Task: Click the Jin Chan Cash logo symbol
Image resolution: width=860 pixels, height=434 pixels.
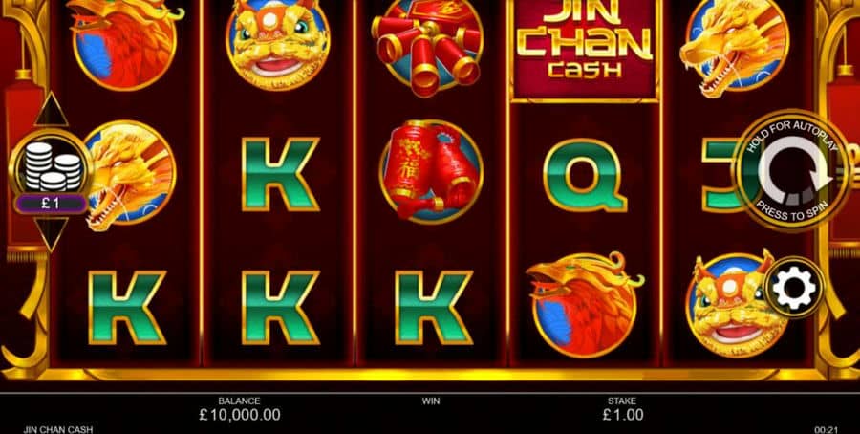Action: click(584, 49)
